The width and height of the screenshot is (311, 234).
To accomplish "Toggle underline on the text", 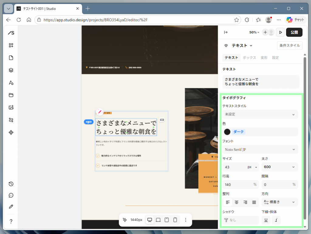I will [x=266, y=220].
